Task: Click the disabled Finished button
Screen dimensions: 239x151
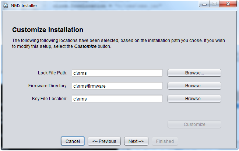Action: point(165,141)
